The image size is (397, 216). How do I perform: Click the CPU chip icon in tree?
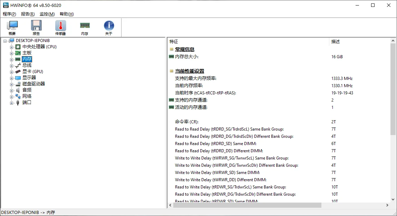tap(18, 47)
